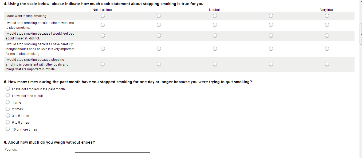Mark 'Very true' for 'consistent with other goals'
This screenshot has height=158, width=362.
coord(327,64)
